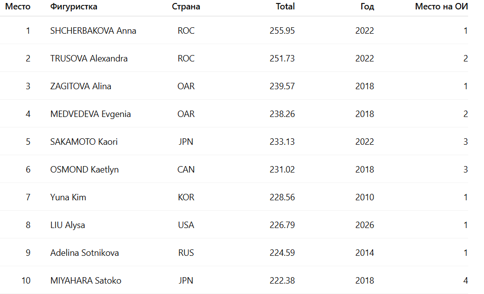This screenshot has height=294, width=484.
Task: Click the Yuna Kim name cell
Action: (x=68, y=197)
